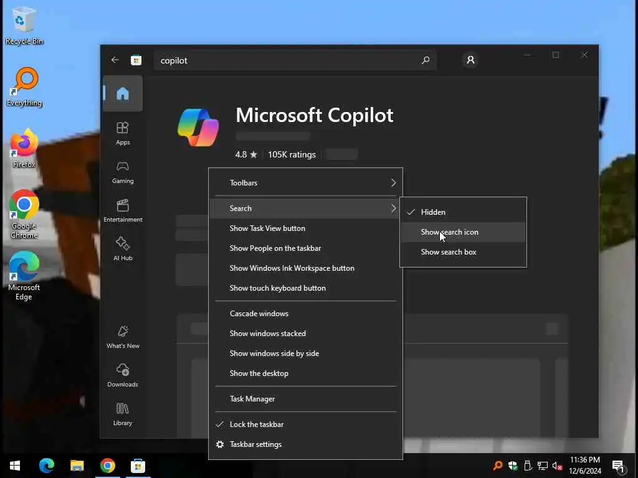Click the Microsoft Copilot app logo

tap(198, 127)
